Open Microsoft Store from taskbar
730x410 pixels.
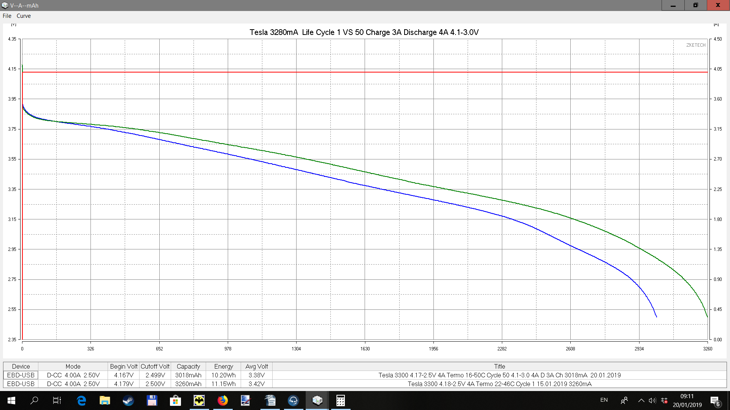(x=175, y=401)
